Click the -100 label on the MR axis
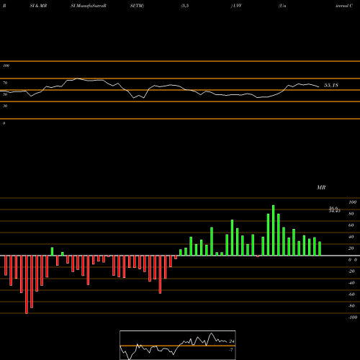The width and height of the screenshot is (360, 360). point(353,318)
